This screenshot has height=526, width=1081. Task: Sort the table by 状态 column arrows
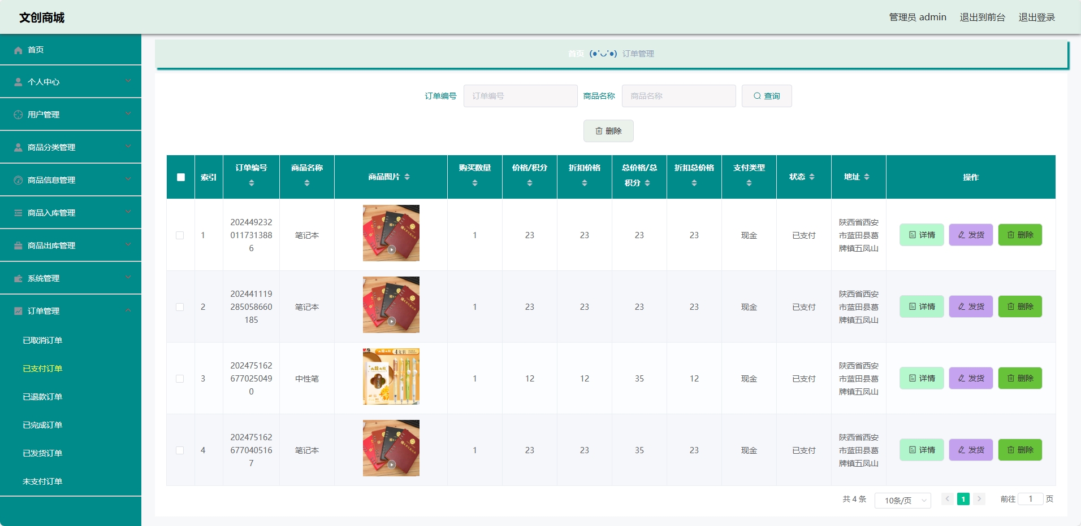pyautogui.click(x=812, y=177)
